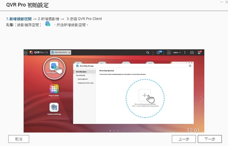This screenshot has height=146, width=228.
Task: Select the third carousel page dot
Action: pos(117,131)
